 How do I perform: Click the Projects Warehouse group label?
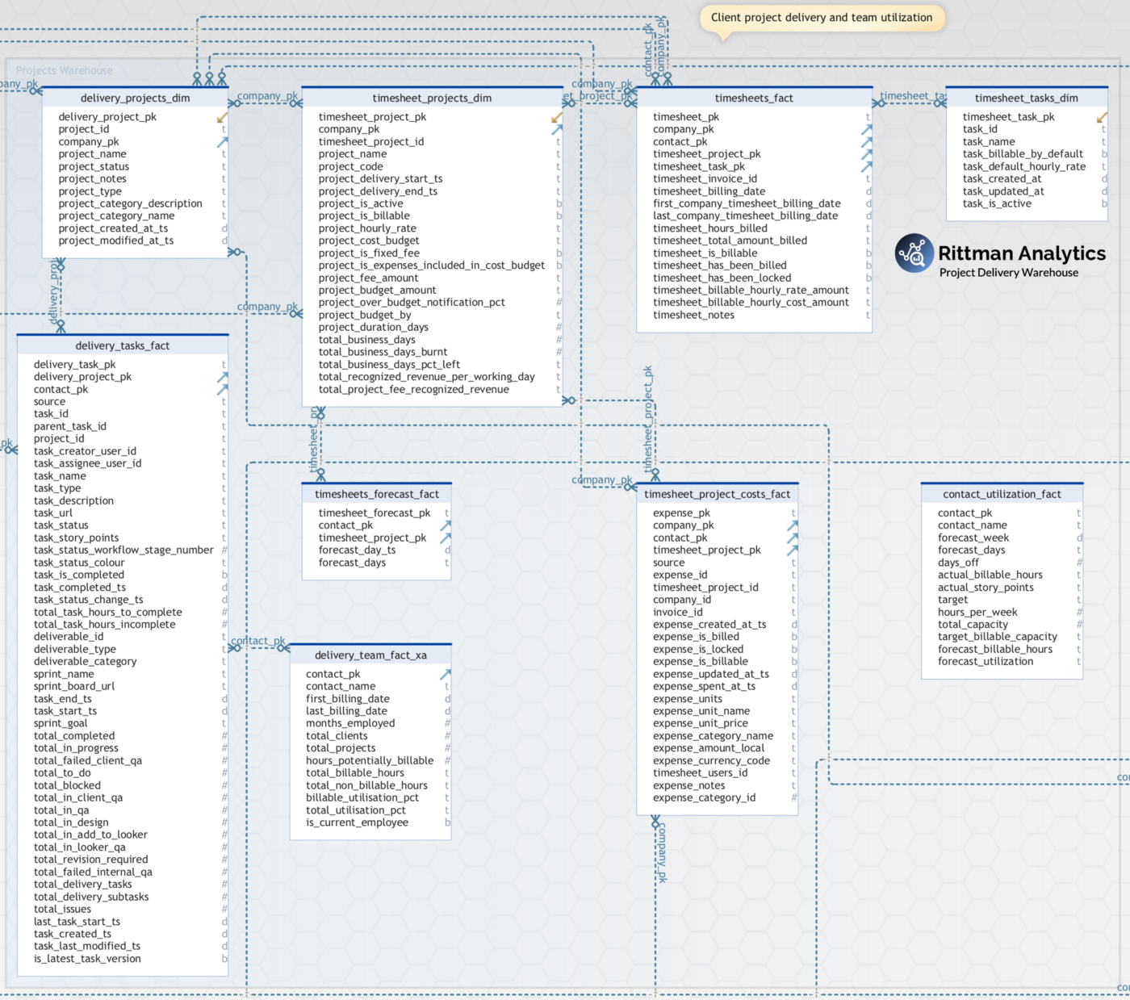pos(65,70)
